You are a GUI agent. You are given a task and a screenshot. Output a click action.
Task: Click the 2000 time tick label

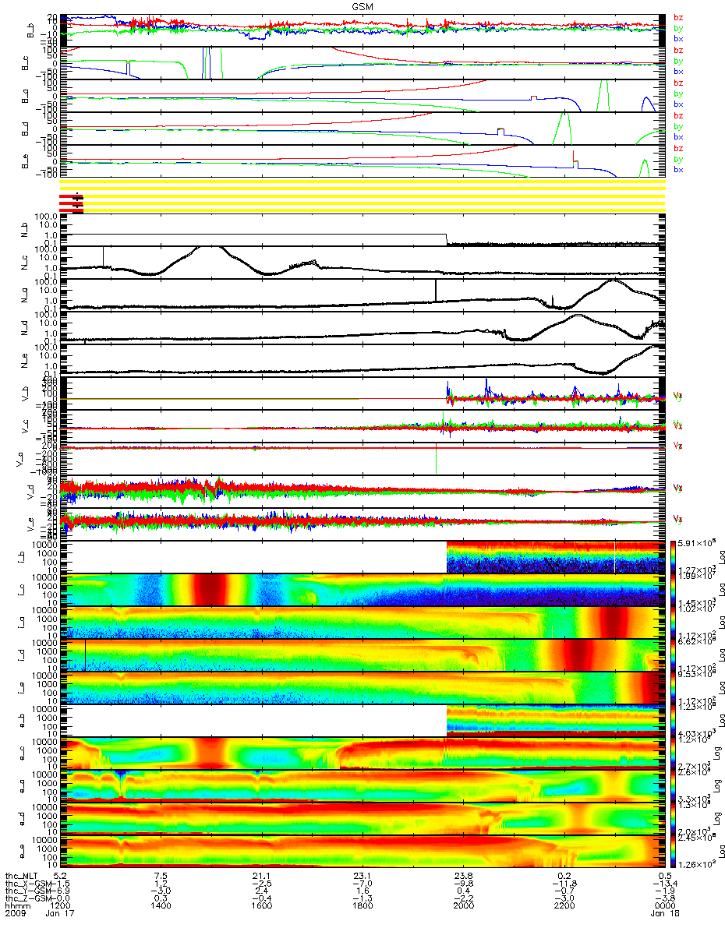click(x=463, y=907)
